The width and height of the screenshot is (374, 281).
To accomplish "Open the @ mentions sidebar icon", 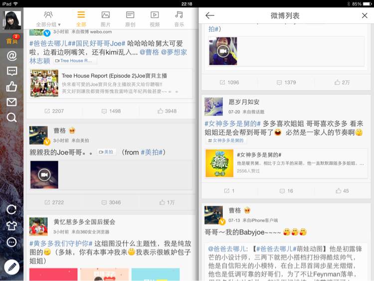I will 11,56.
